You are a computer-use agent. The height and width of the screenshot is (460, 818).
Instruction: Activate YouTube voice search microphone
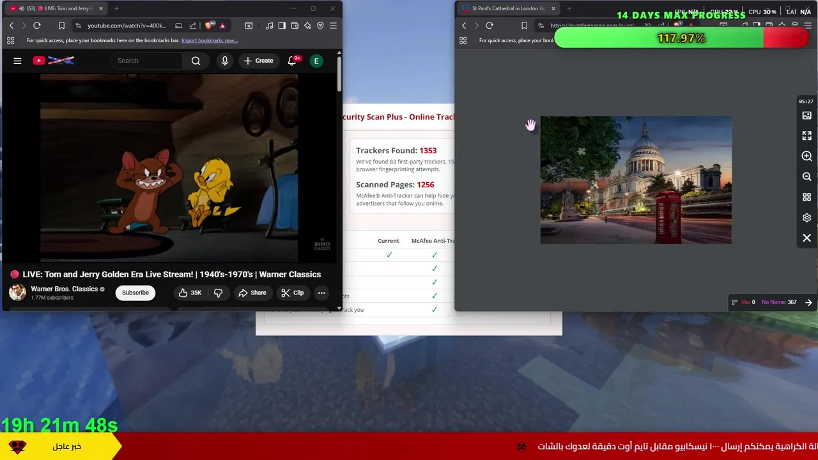pyautogui.click(x=224, y=61)
